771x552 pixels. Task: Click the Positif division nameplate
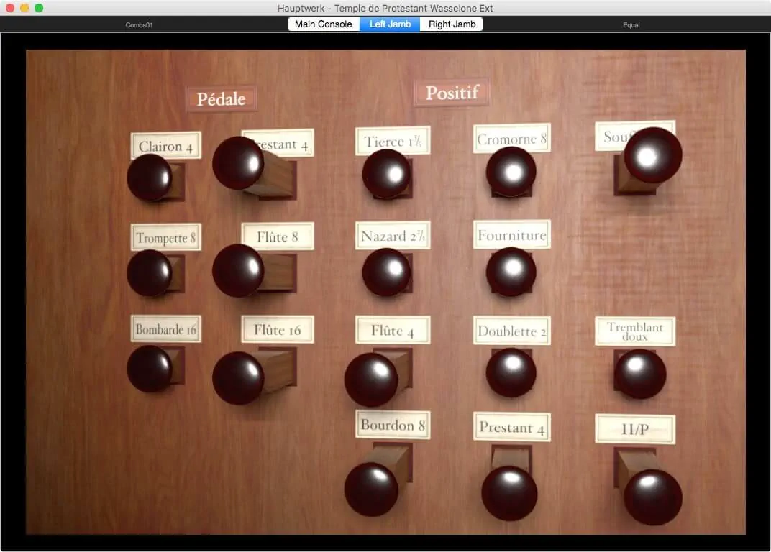451,93
